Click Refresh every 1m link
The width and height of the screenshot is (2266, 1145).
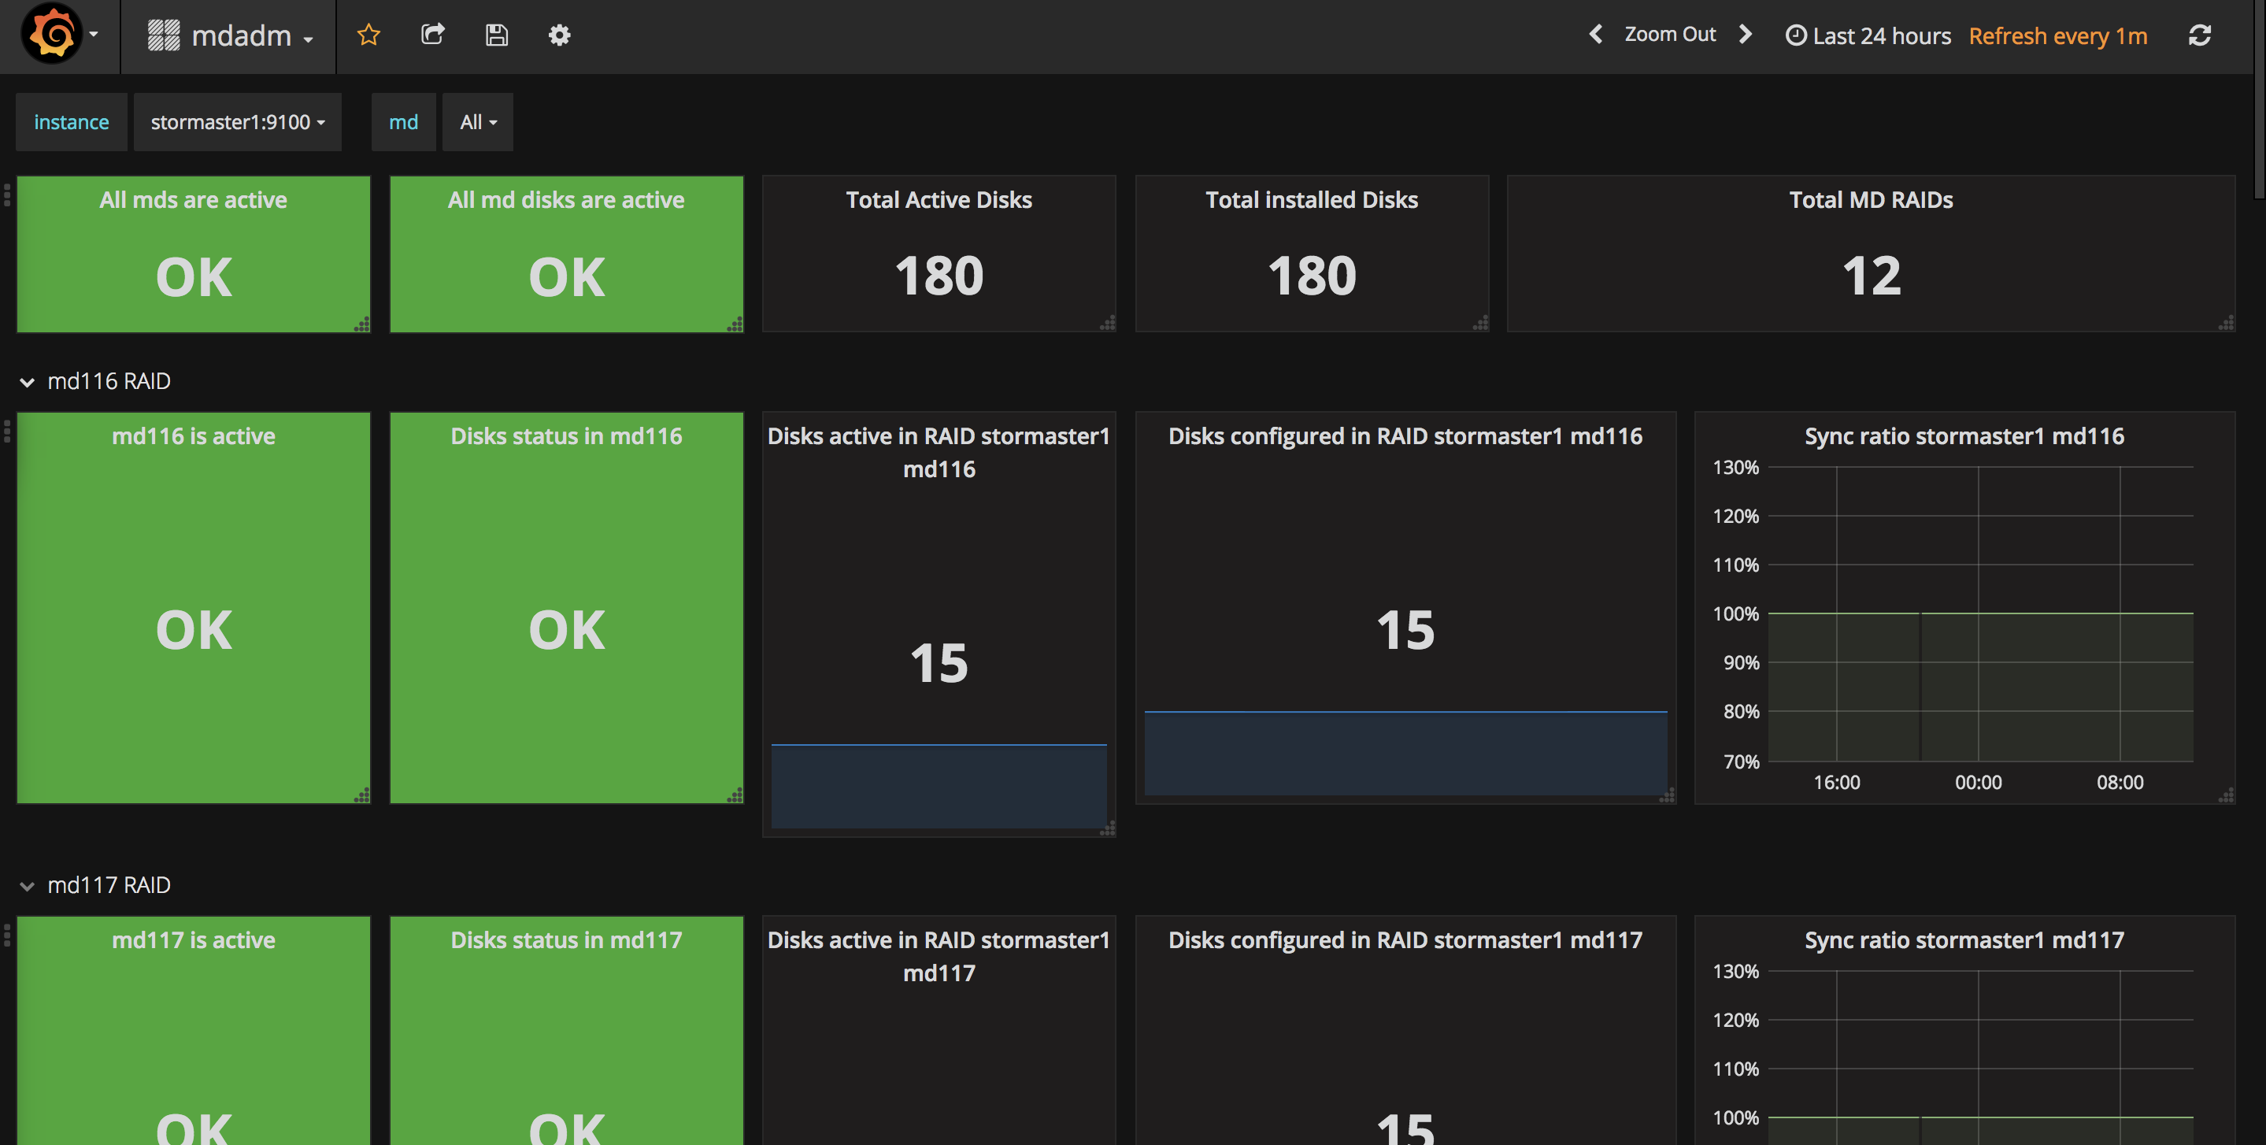[x=2057, y=36]
